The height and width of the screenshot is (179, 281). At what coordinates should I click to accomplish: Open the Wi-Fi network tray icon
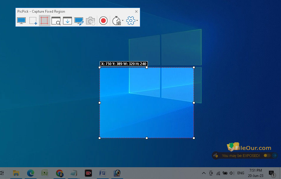(x=218, y=173)
